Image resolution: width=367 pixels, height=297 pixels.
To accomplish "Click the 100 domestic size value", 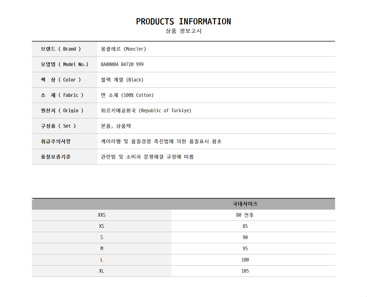I will coord(245,260).
